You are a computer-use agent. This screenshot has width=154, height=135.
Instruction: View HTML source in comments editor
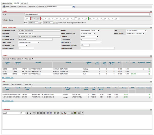coord(79,113)
